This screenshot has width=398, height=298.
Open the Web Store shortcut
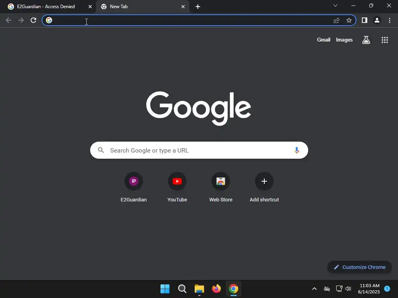(221, 187)
